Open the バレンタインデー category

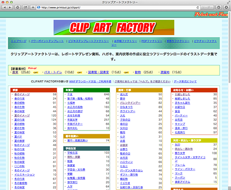pyautogui.click(x=130, y=103)
